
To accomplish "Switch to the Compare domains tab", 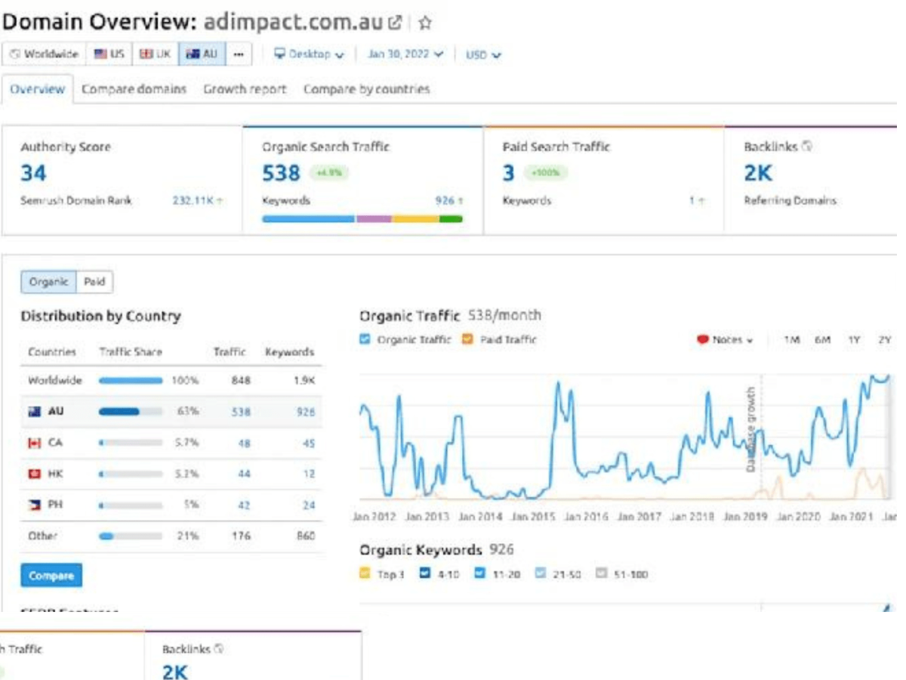I will [134, 89].
